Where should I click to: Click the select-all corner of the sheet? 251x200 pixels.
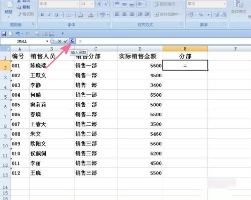(x=5, y=49)
